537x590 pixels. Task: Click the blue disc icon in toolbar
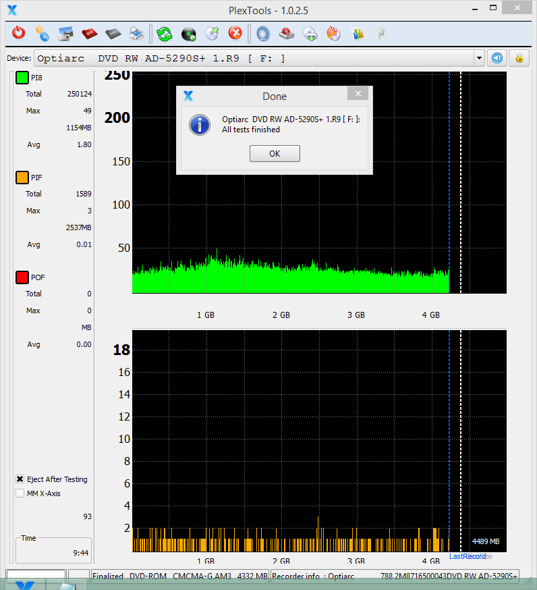pyautogui.click(x=263, y=34)
